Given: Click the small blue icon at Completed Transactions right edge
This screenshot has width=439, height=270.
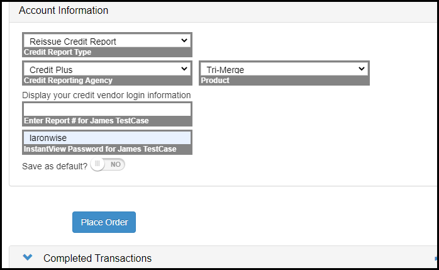Looking at the screenshot, I should 436,258.
